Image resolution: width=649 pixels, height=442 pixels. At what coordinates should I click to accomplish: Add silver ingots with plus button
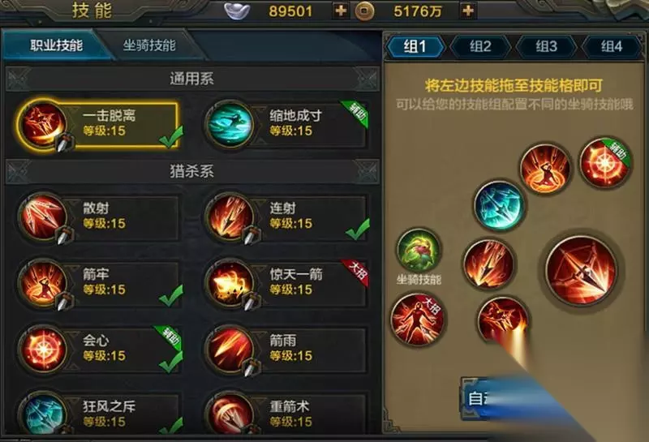point(341,11)
